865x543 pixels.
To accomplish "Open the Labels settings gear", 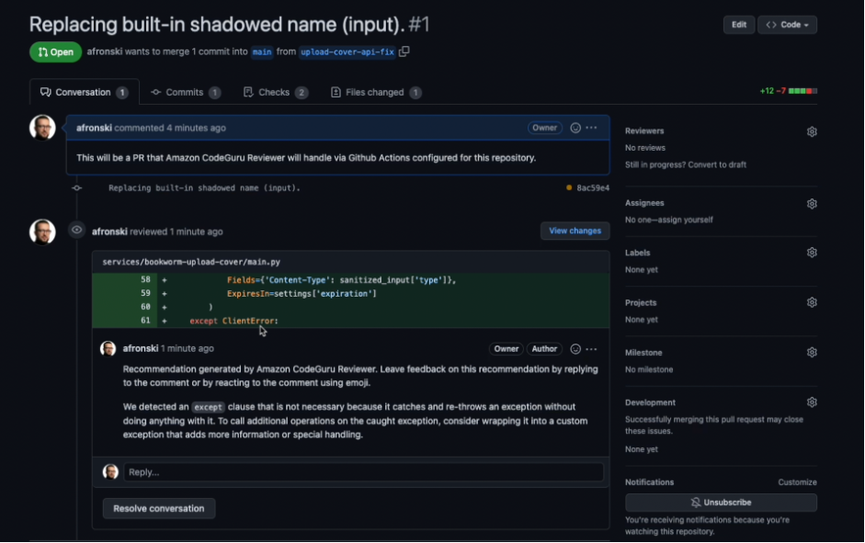I will pyautogui.click(x=812, y=253).
